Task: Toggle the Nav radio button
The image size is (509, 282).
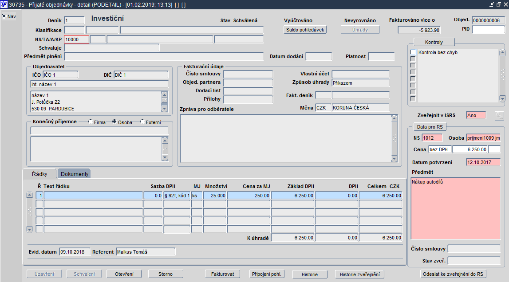Action: (4, 16)
